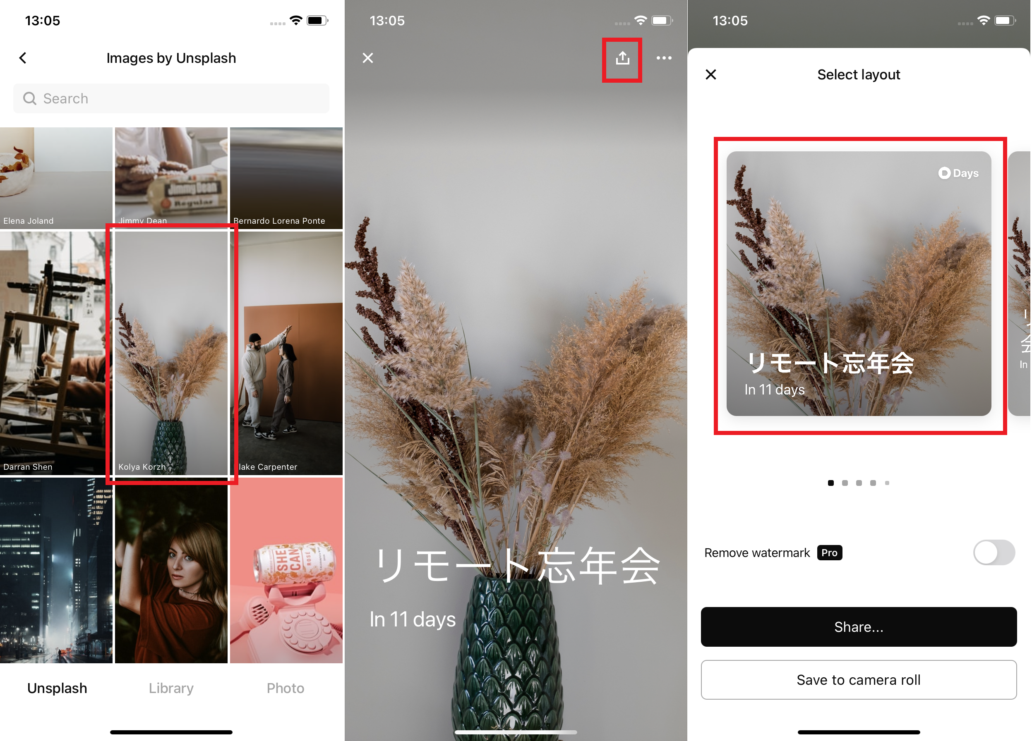
Task: Switch to the Photo tab
Action: click(x=286, y=686)
